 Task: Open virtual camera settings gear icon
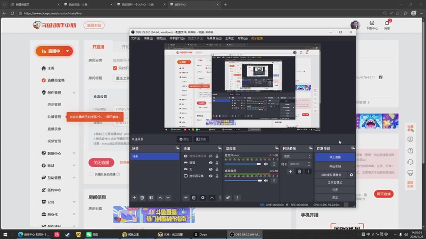[351, 175]
